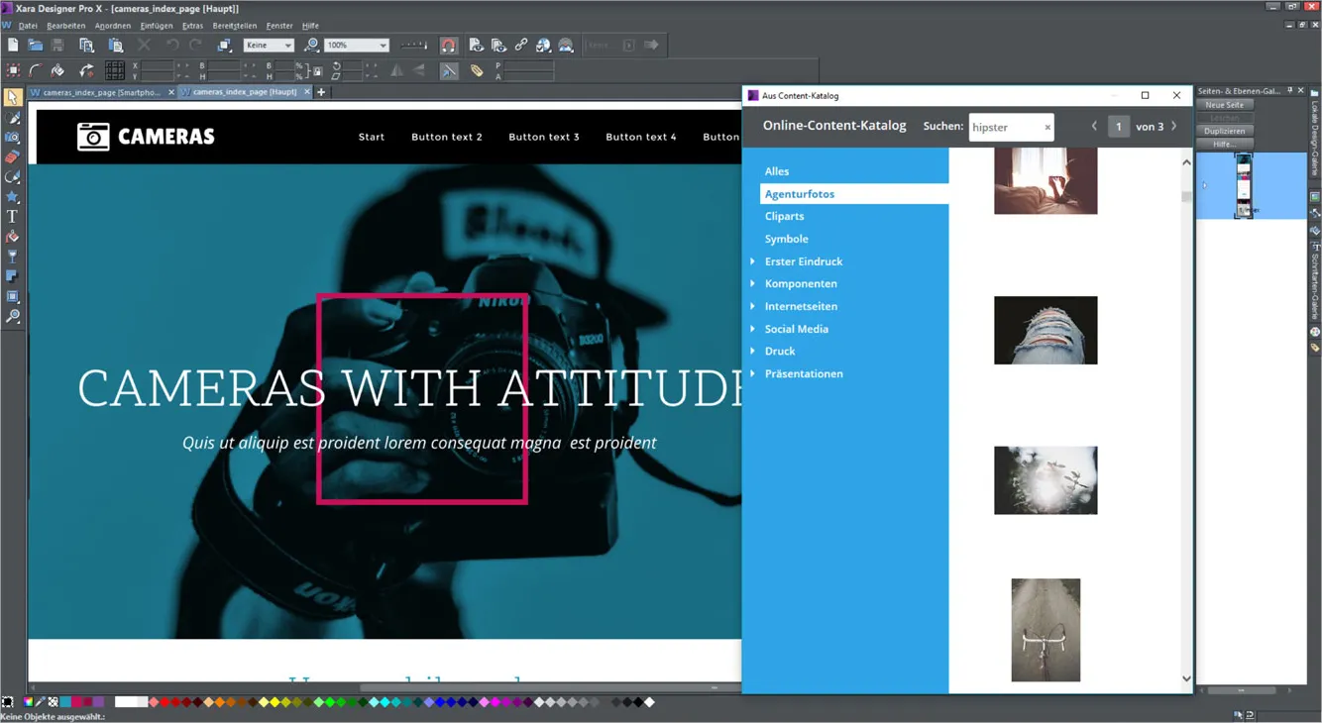Select the Eraser tool
This screenshot has height=723, width=1322.
pyautogui.click(x=13, y=156)
